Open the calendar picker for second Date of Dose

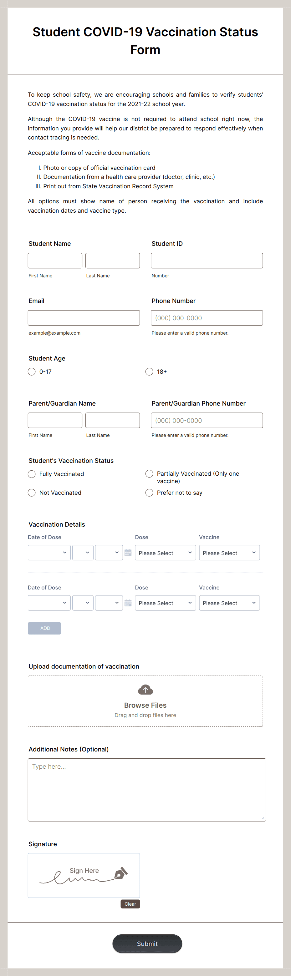point(128,603)
